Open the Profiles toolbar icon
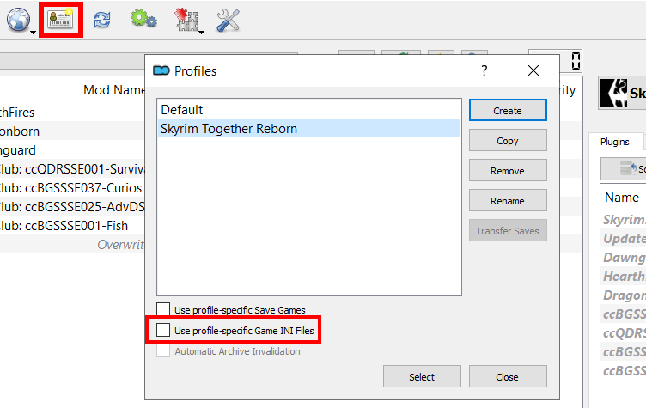 (60, 20)
